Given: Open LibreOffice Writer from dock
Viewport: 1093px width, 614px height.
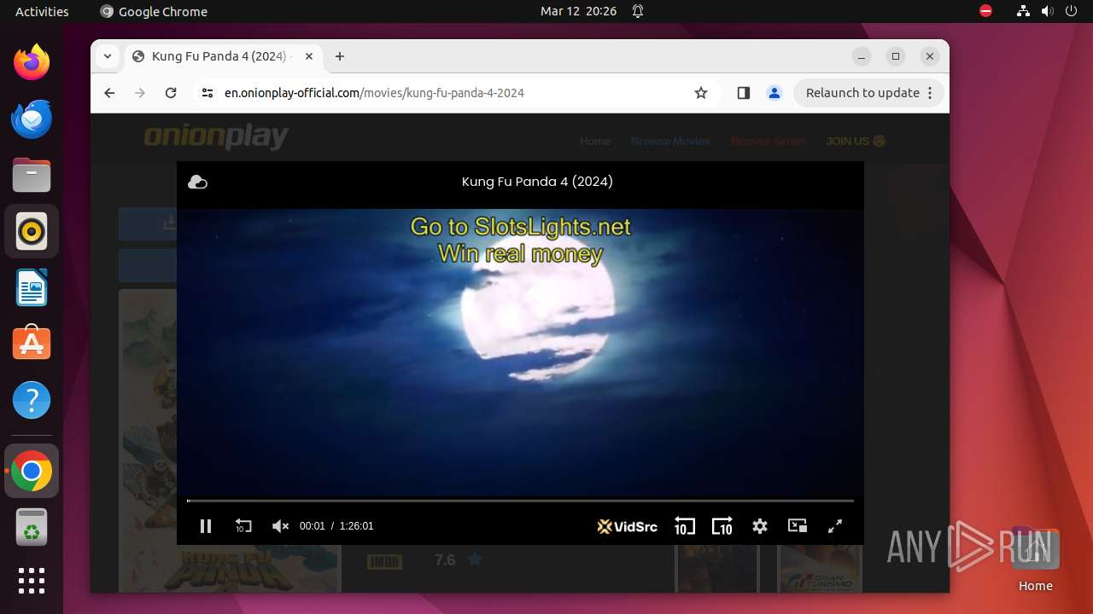Looking at the screenshot, I should 32,287.
